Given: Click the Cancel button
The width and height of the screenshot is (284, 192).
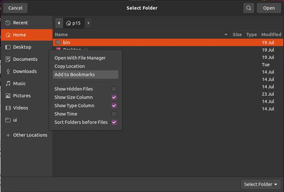Looking at the screenshot, I should coord(15,8).
